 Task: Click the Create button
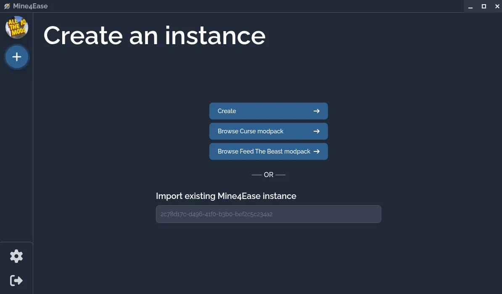[268, 111]
